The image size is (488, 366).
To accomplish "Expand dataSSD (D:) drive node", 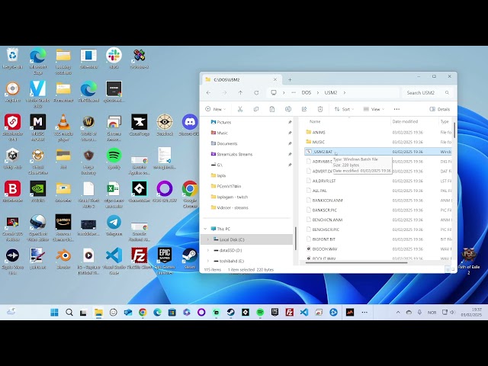I will [208, 250].
